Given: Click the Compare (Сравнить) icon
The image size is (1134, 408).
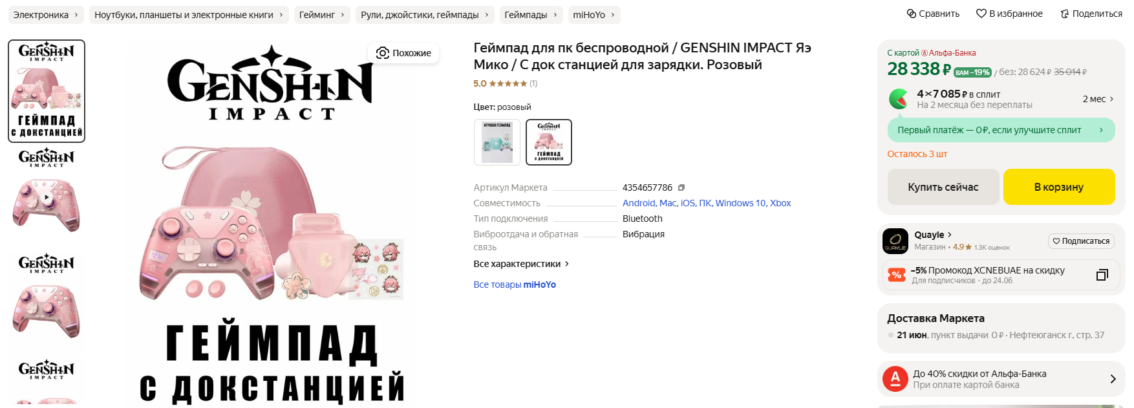Looking at the screenshot, I should pos(912,14).
